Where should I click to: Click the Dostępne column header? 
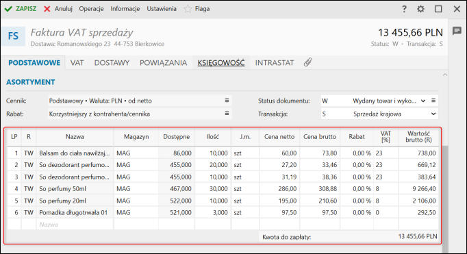176,137
